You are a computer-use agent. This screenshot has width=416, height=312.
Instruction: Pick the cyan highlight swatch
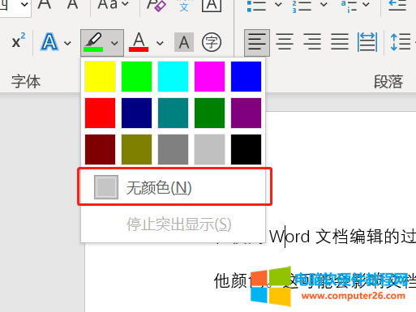[x=173, y=76]
